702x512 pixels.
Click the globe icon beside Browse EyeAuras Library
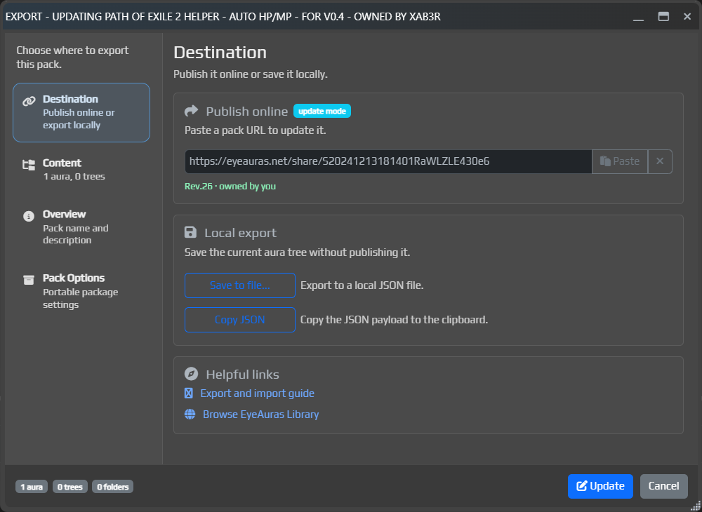(190, 414)
